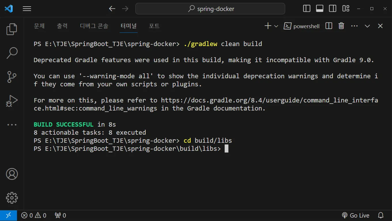Focus the terminal prompt cursor
This screenshot has width=392, height=221.
[x=227, y=148]
